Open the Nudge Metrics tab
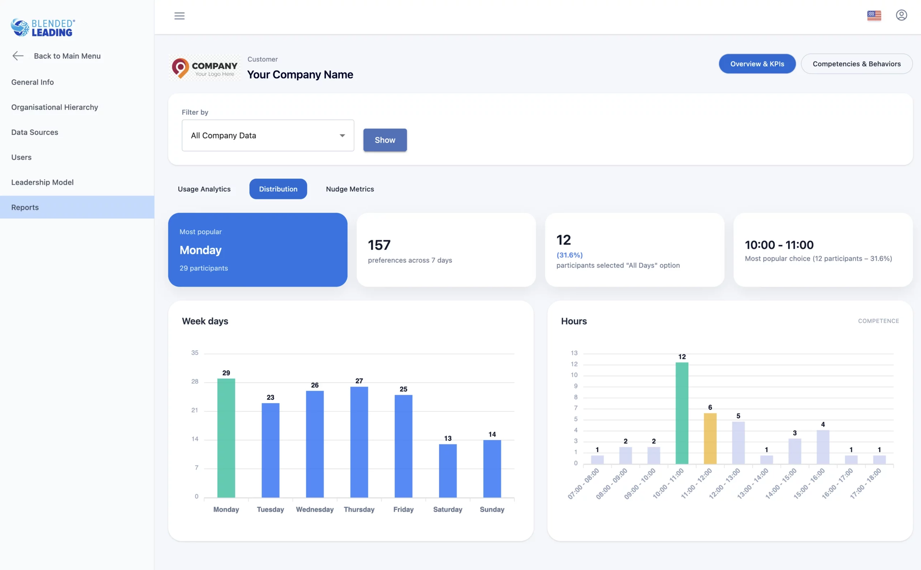 tap(350, 189)
